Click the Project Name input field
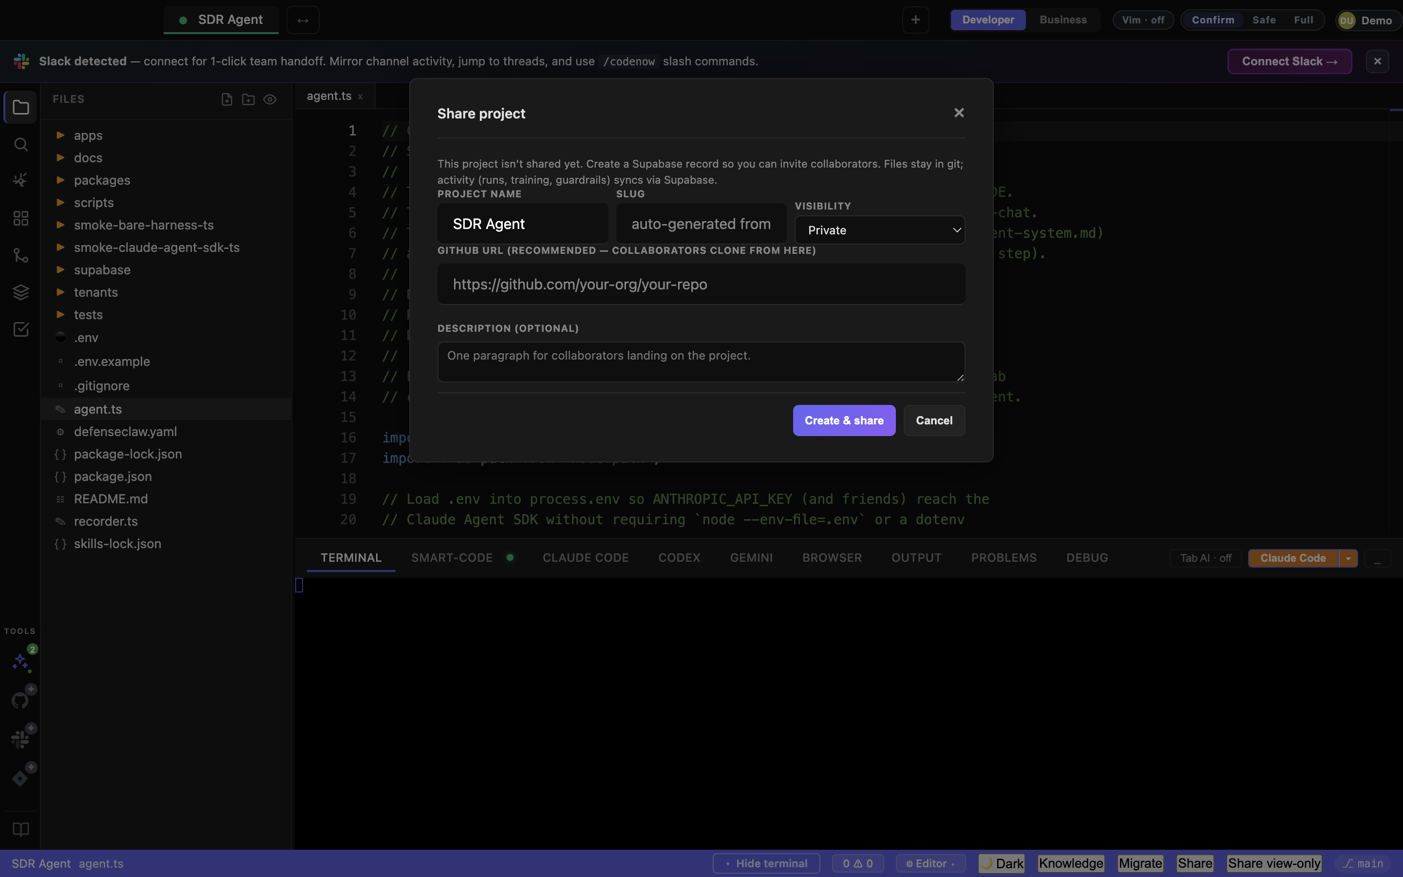 (523, 224)
